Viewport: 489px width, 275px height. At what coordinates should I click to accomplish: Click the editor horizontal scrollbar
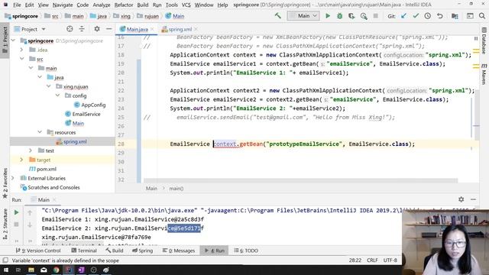(x=300, y=180)
